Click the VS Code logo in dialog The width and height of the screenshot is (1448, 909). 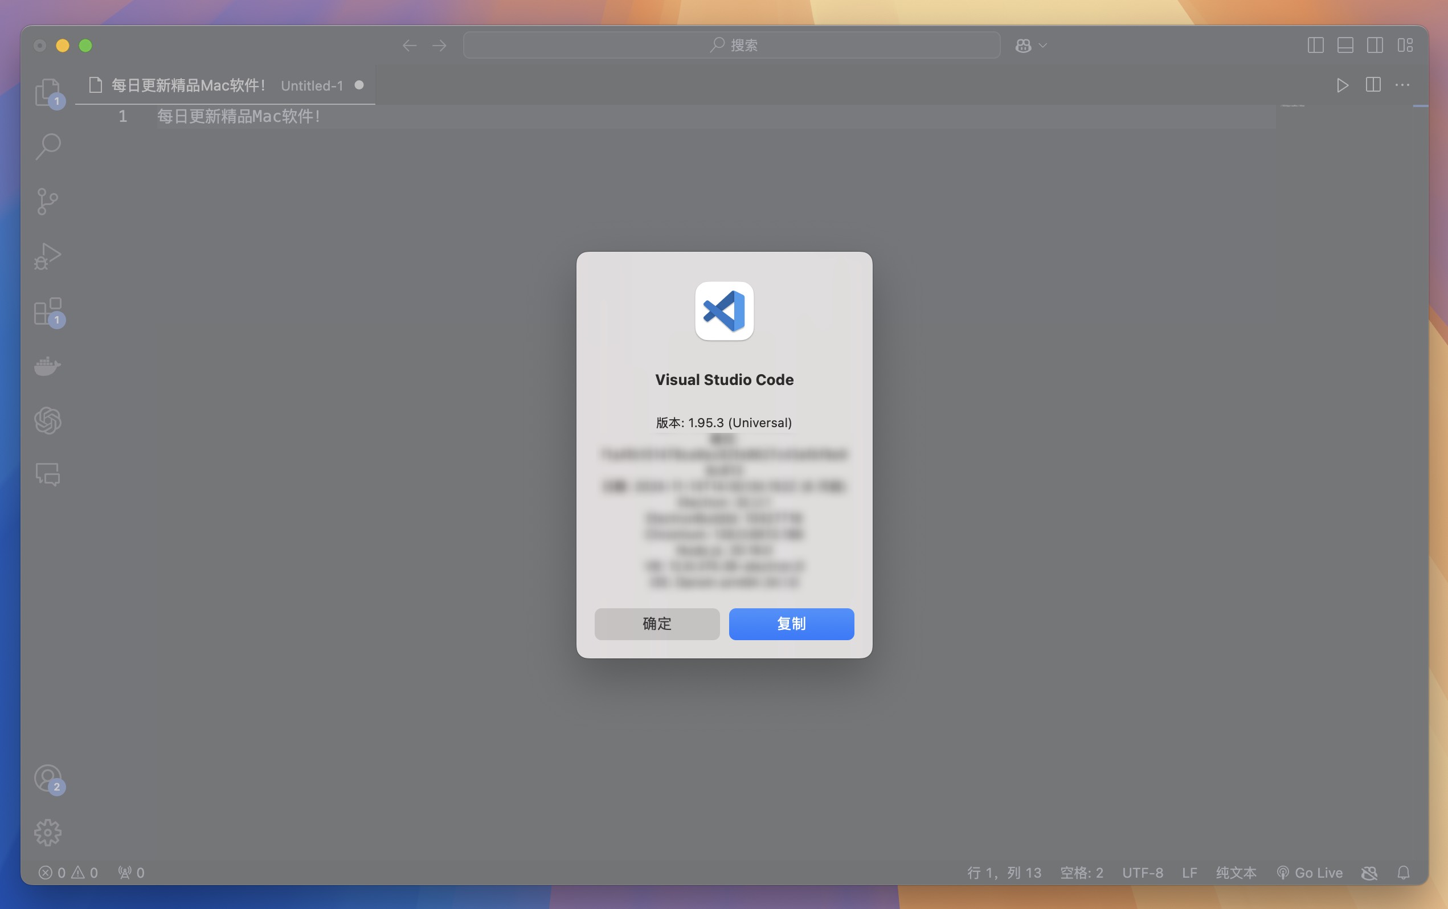(725, 311)
